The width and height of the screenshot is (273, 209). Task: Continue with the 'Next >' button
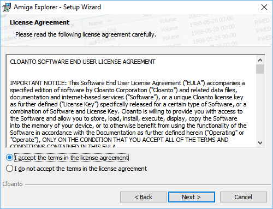[x=192, y=197]
